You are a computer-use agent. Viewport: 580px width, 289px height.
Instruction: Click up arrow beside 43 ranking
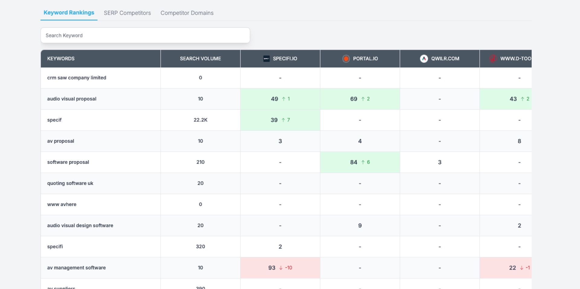tap(522, 99)
